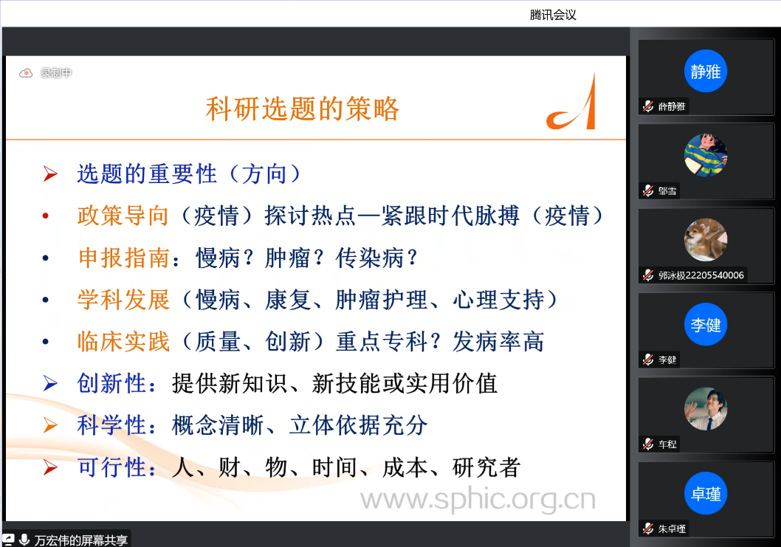The width and height of the screenshot is (781, 547).
Task: Click the muted mic icon for 李健
Action: pos(648,359)
